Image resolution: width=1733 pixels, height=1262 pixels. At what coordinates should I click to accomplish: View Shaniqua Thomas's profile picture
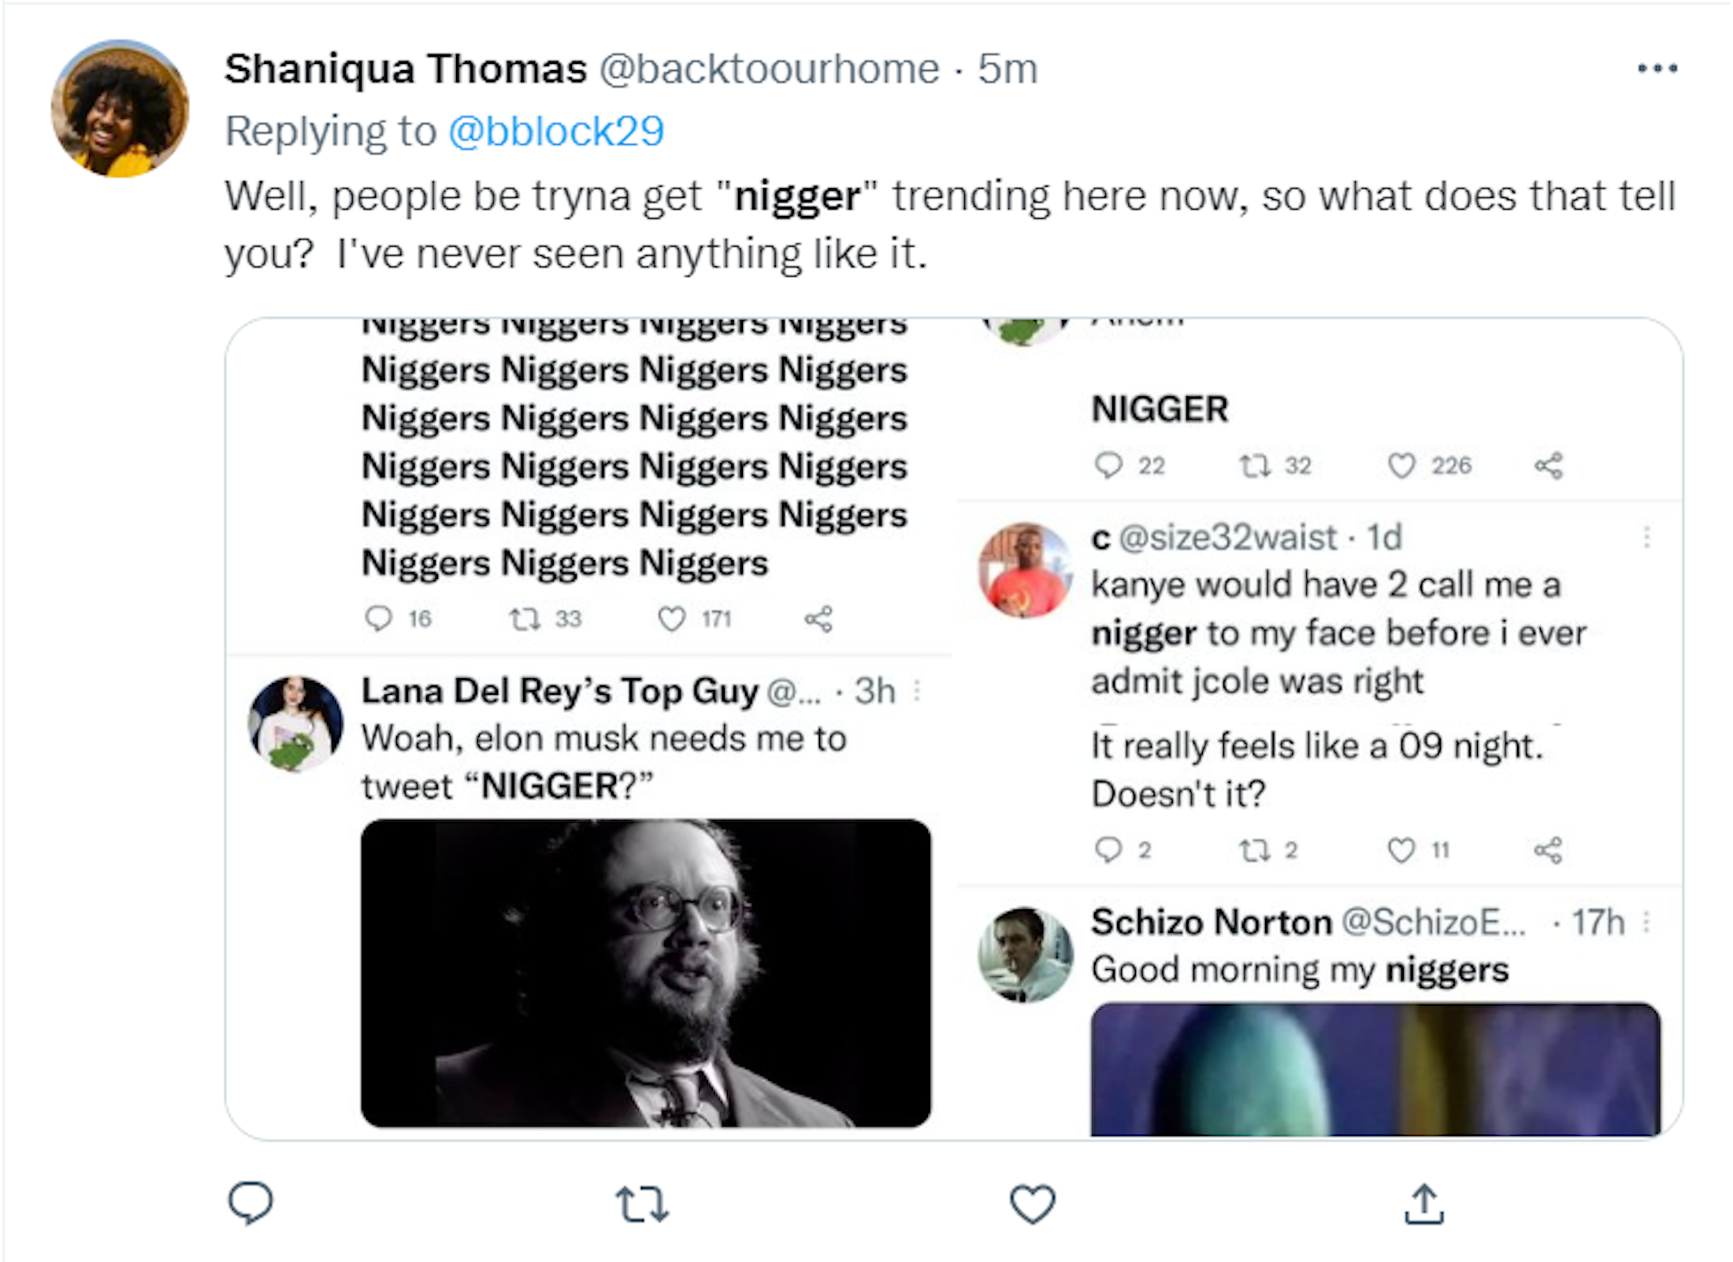click(x=120, y=109)
